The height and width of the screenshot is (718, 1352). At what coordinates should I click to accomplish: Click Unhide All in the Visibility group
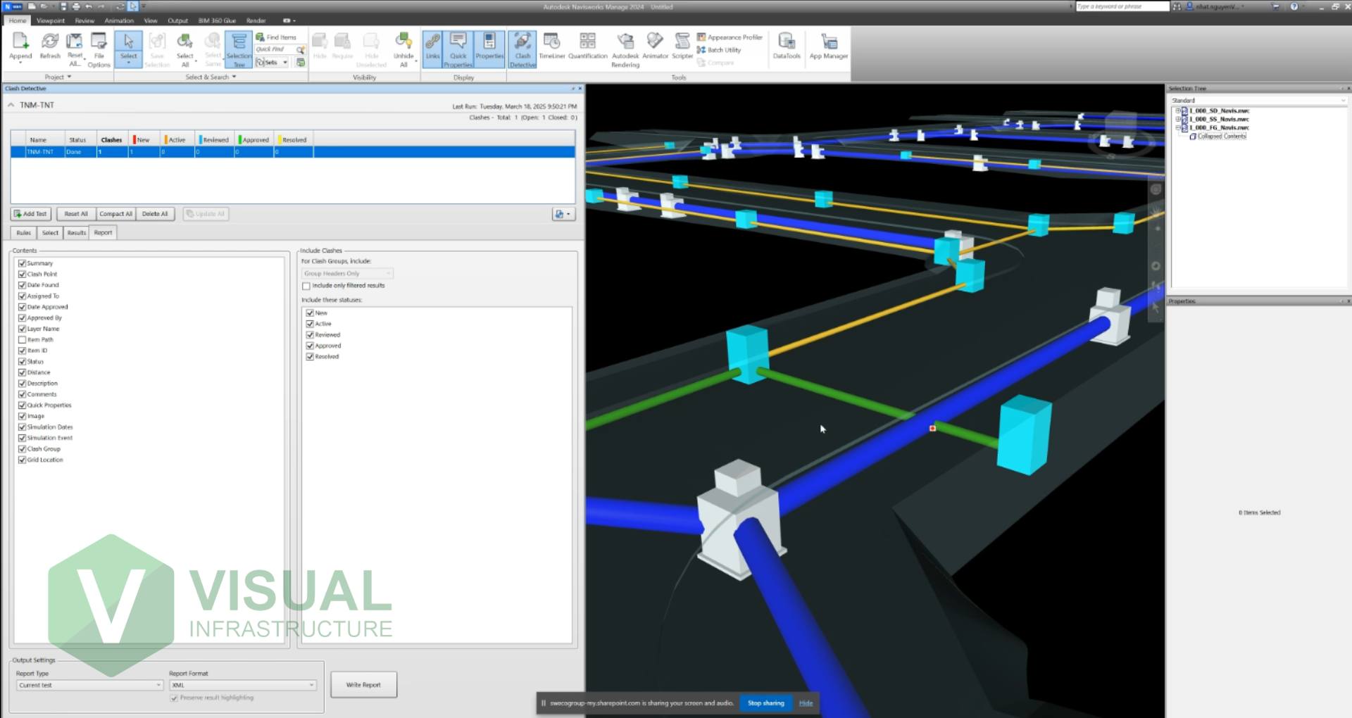[x=403, y=49]
